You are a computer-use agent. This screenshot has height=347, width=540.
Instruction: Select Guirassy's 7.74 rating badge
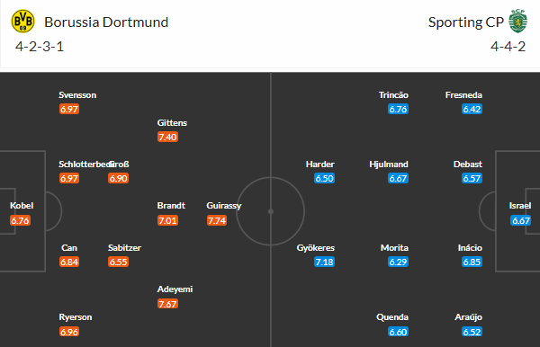(x=217, y=220)
